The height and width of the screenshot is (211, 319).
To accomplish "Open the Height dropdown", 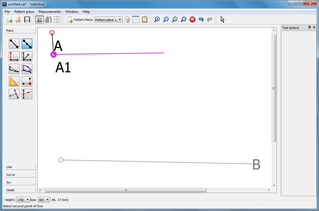I will pyautogui.click(x=23, y=200).
